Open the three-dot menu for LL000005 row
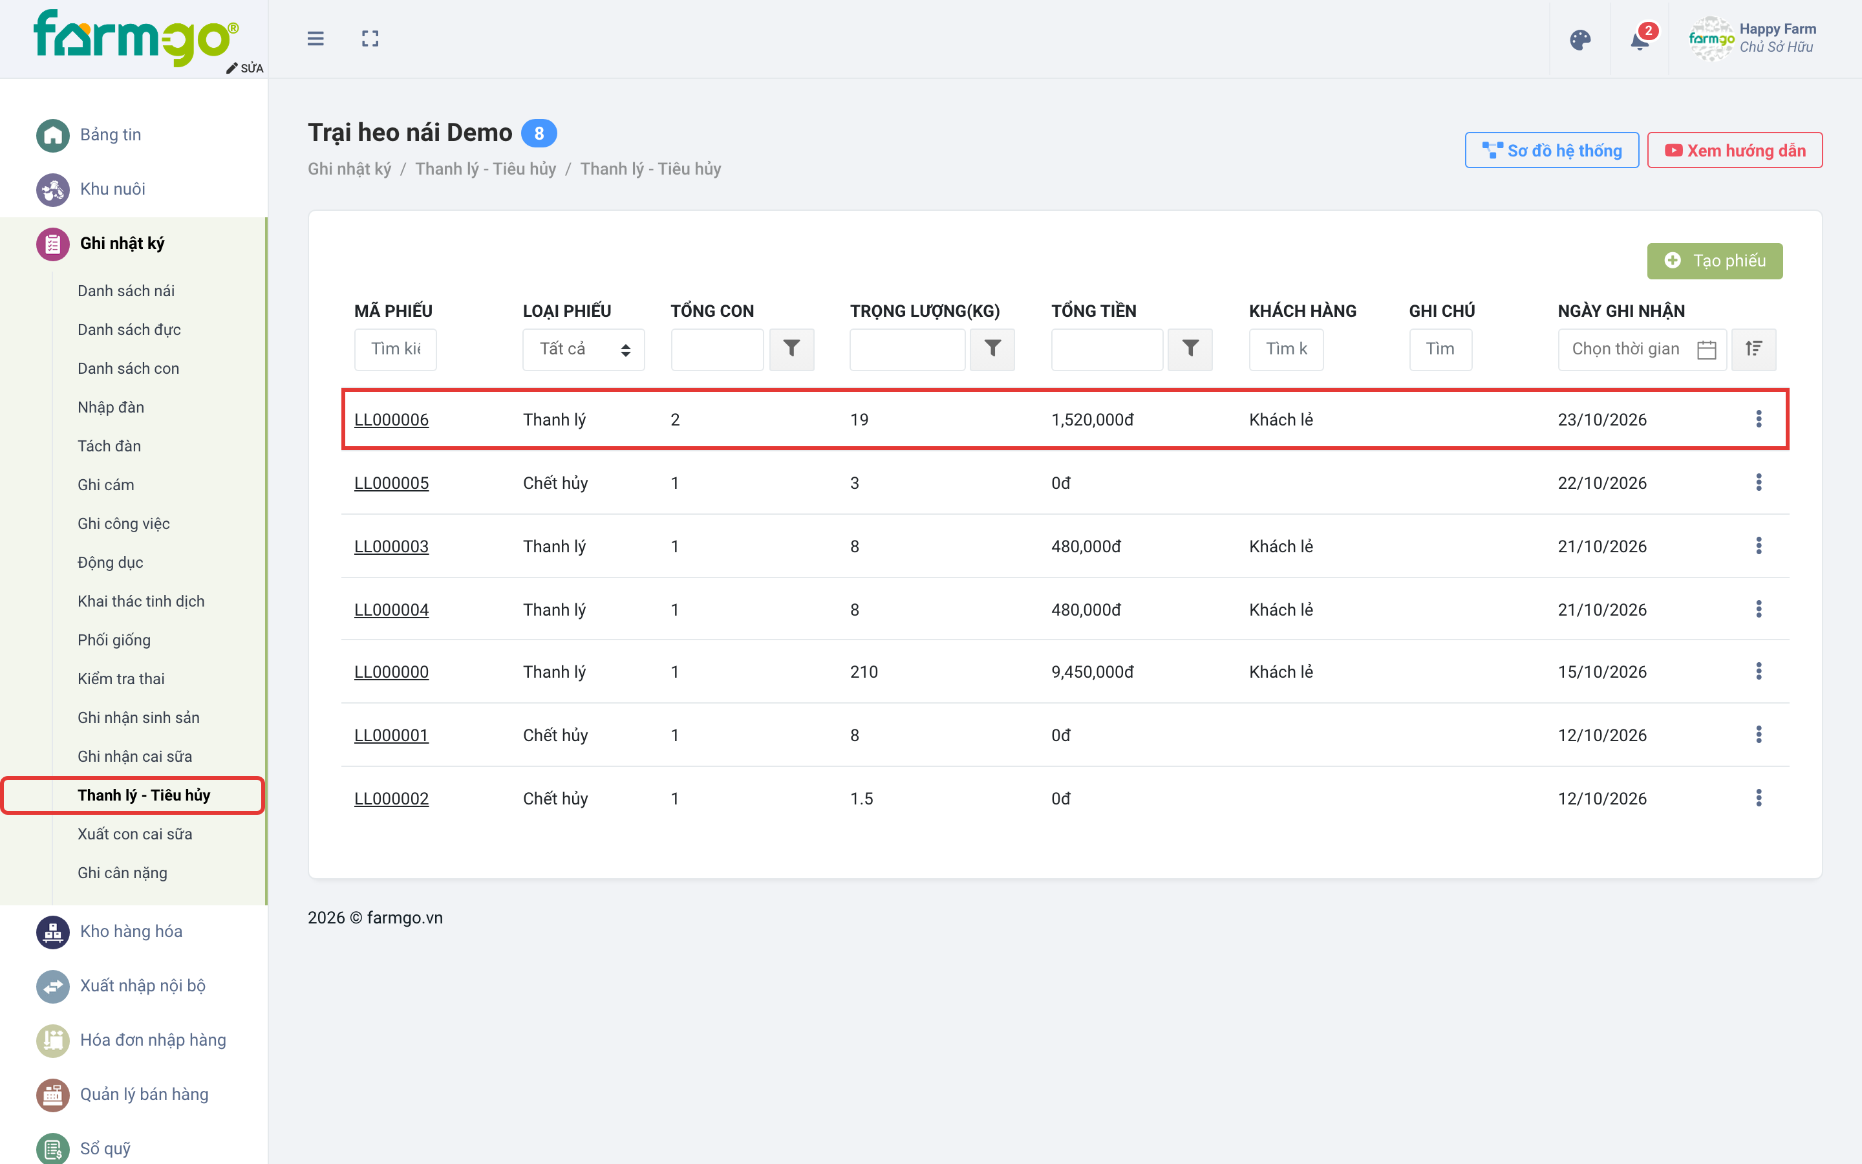Viewport: 1862px width, 1164px height. point(1758,482)
